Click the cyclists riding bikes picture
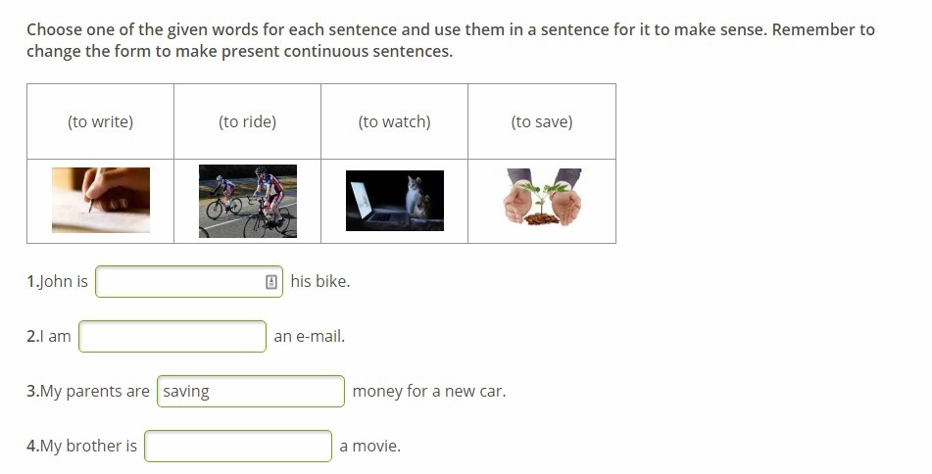 248,201
